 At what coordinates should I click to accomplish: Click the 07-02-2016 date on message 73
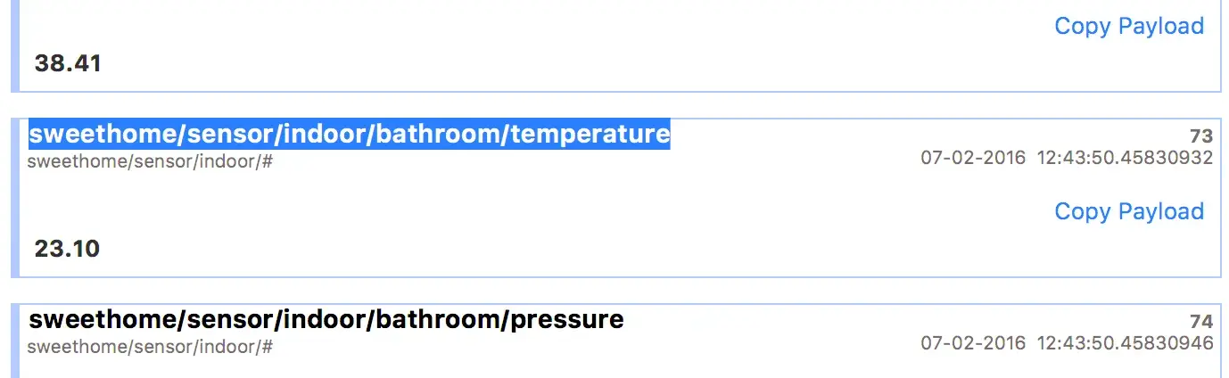[x=973, y=158]
